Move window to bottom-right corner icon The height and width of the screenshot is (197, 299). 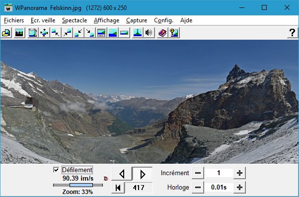(x=90, y=33)
